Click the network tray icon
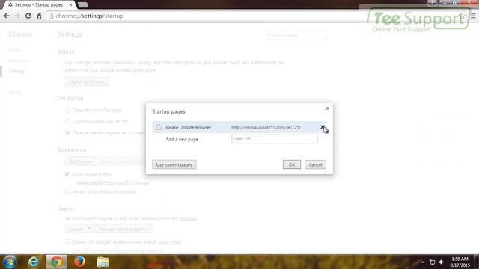This screenshot has height=269, width=479. click(x=432, y=262)
